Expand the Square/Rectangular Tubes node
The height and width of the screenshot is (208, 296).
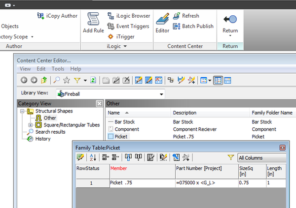pyautogui.click(x=31, y=125)
